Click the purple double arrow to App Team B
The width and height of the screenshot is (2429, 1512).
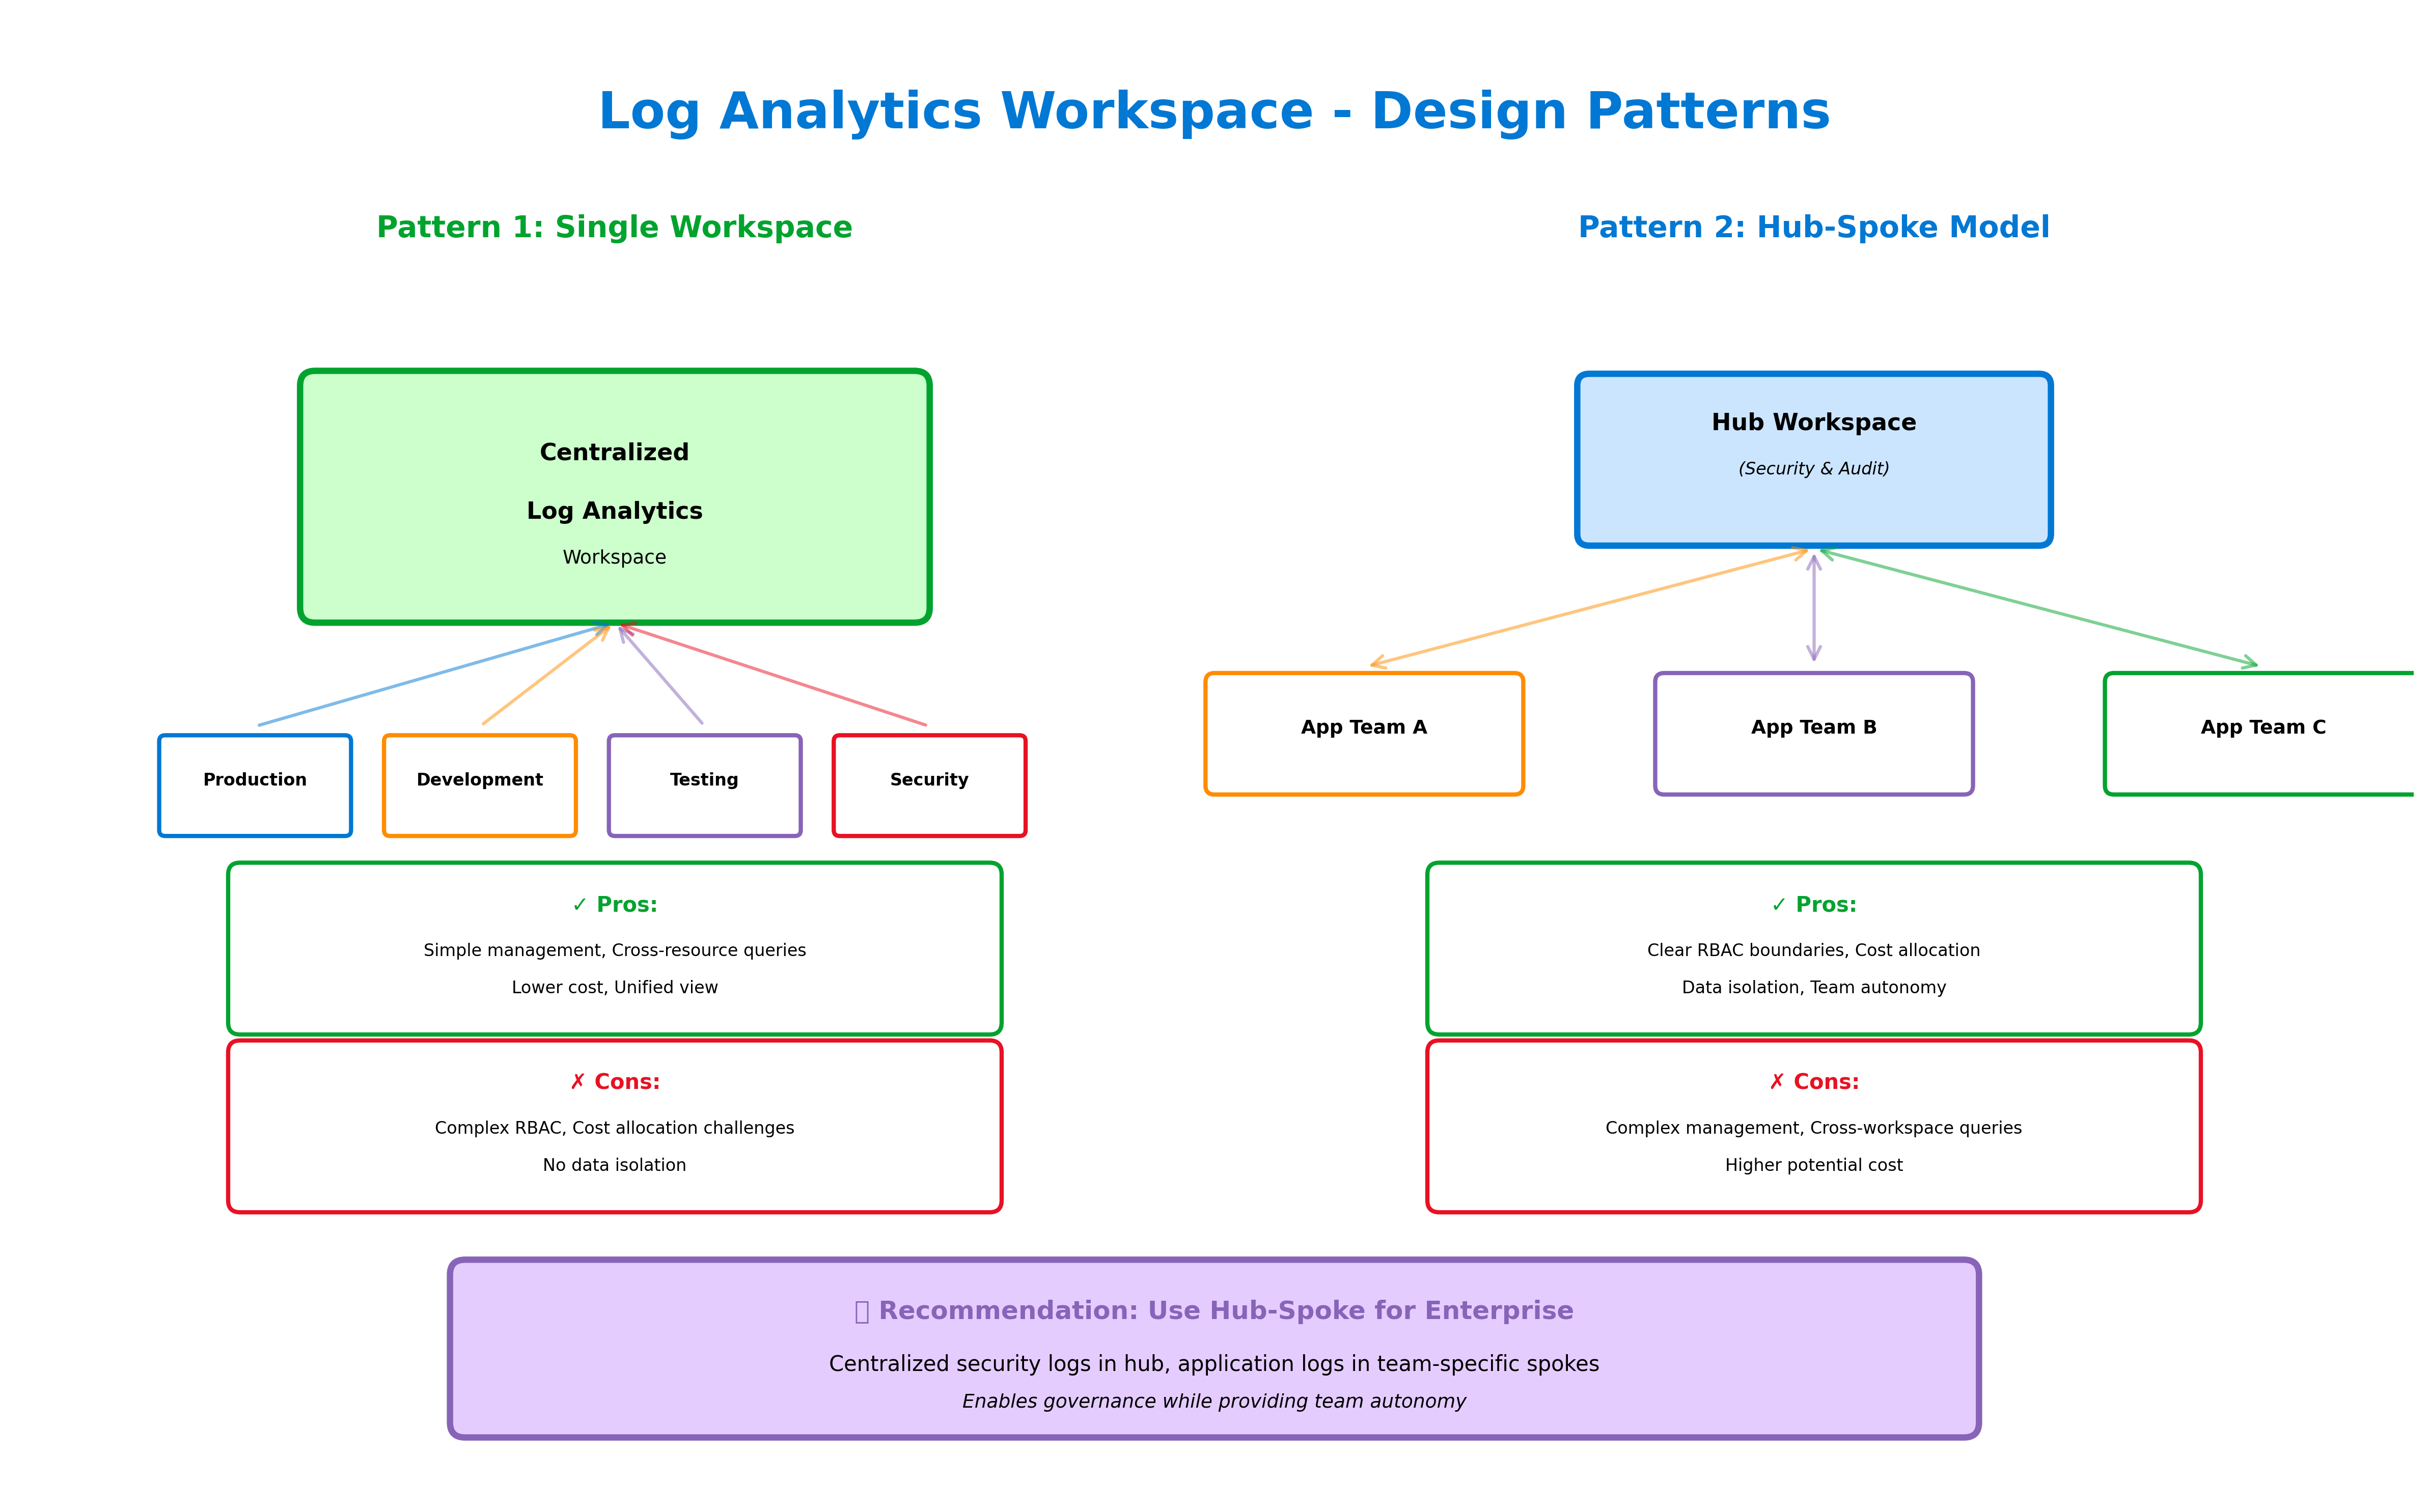point(1813,608)
